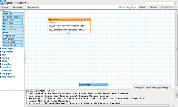
Task: Add the Fetch Page module via its plus icon
Action: point(22,26)
